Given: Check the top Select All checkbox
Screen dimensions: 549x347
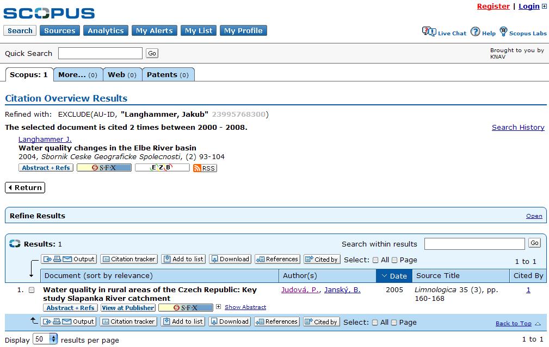Looking at the screenshot, I should tap(375, 260).
